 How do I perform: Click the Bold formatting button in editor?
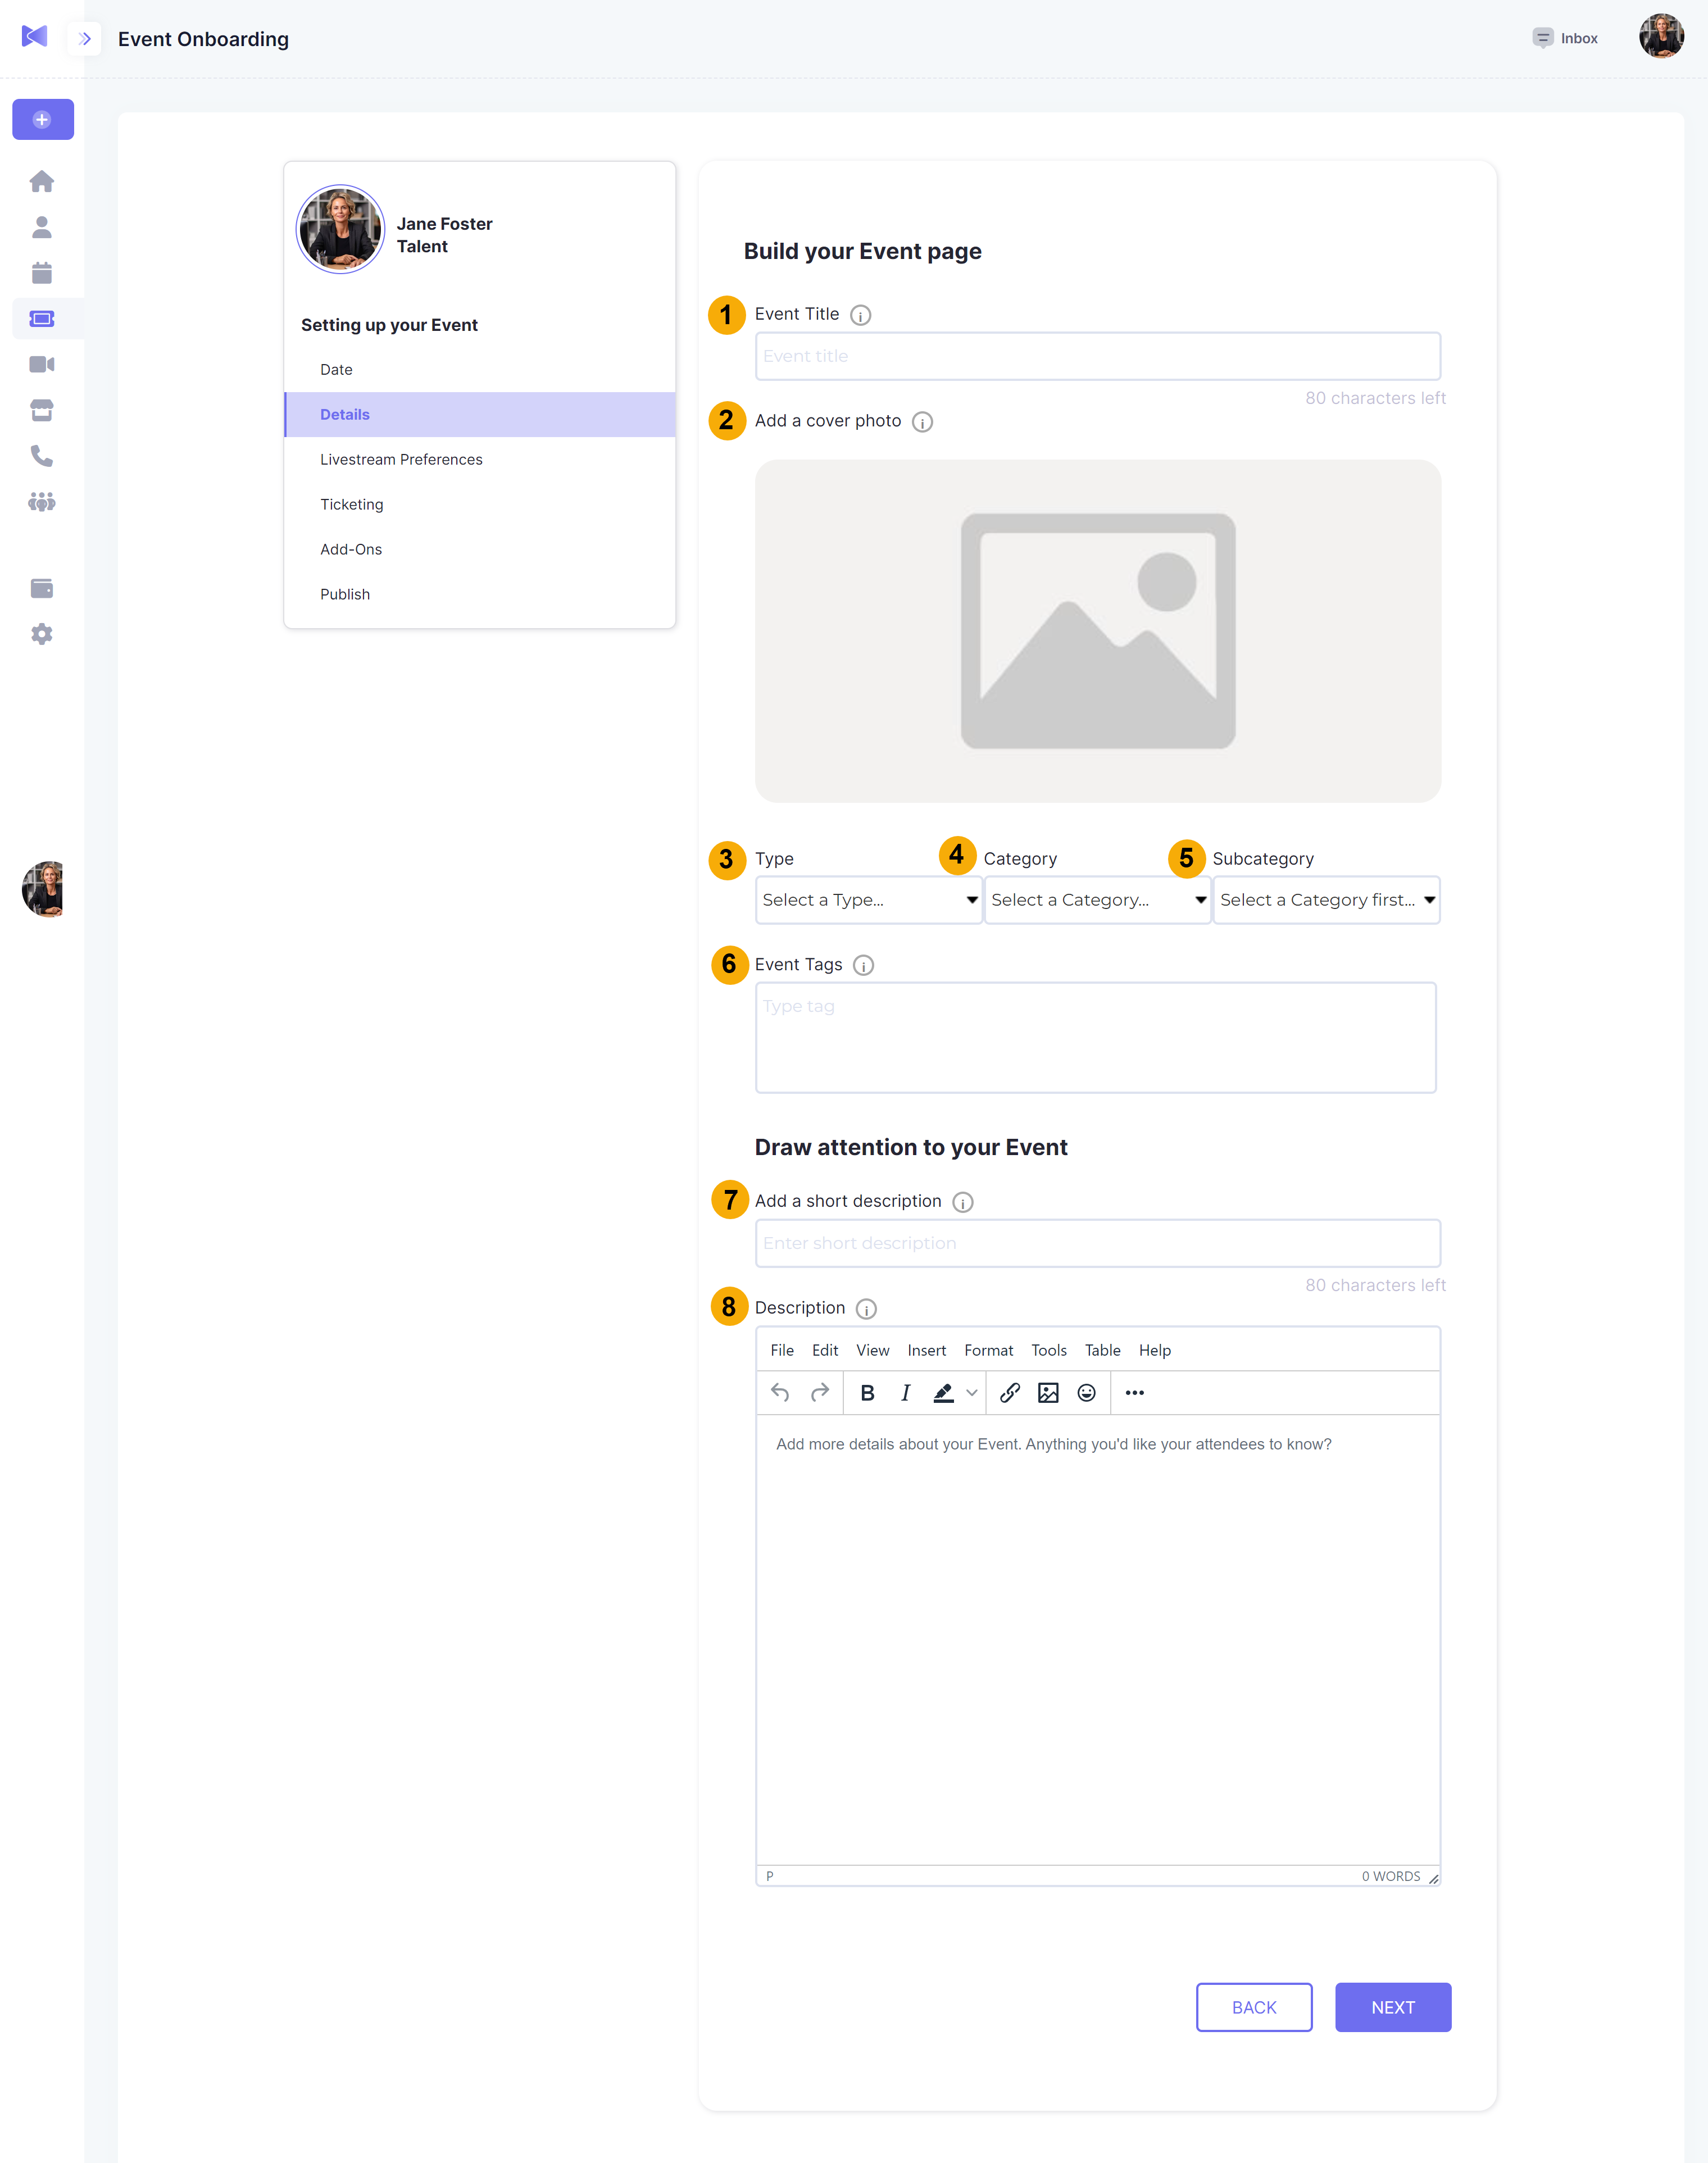click(867, 1393)
